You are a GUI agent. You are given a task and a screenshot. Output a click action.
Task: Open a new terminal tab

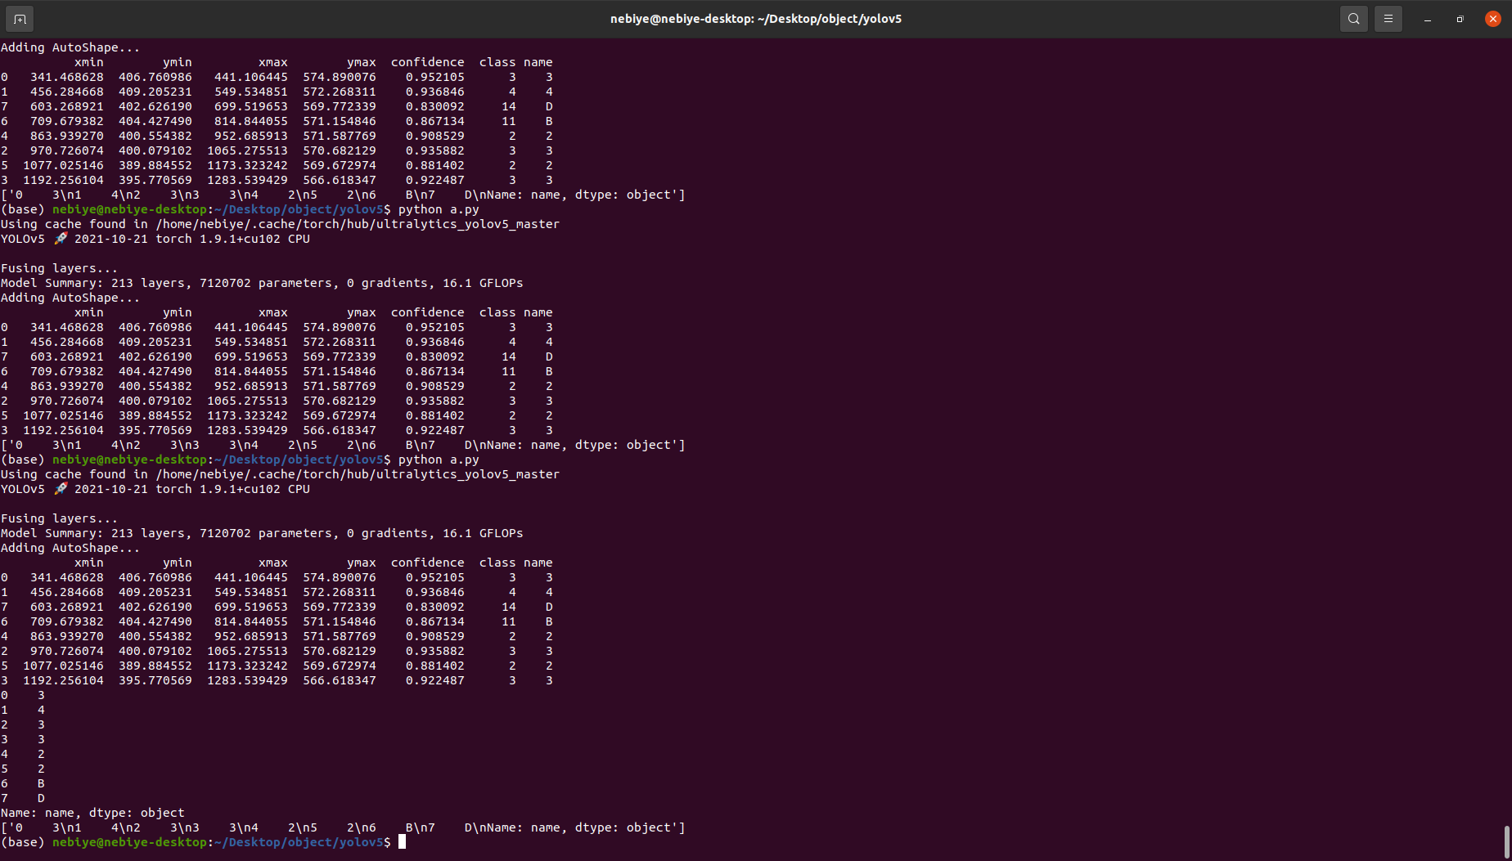[19, 18]
